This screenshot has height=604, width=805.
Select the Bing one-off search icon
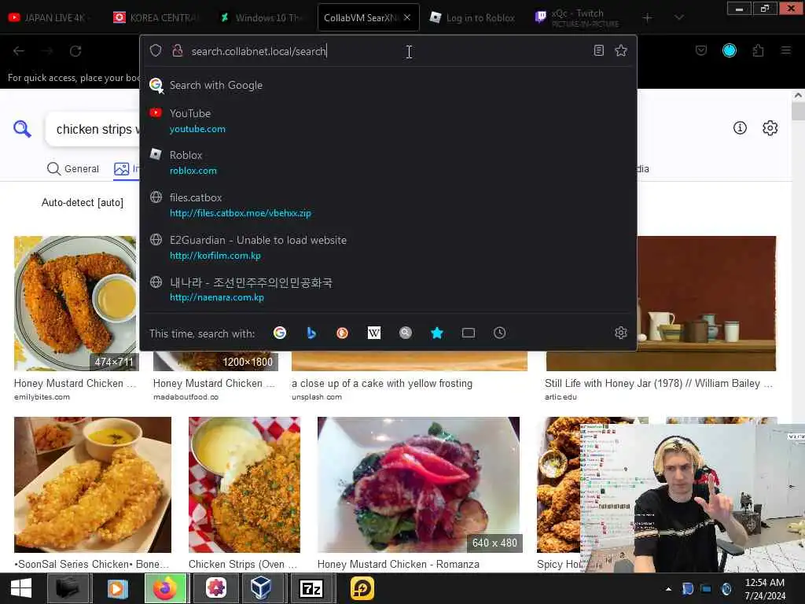tap(311, 333)
